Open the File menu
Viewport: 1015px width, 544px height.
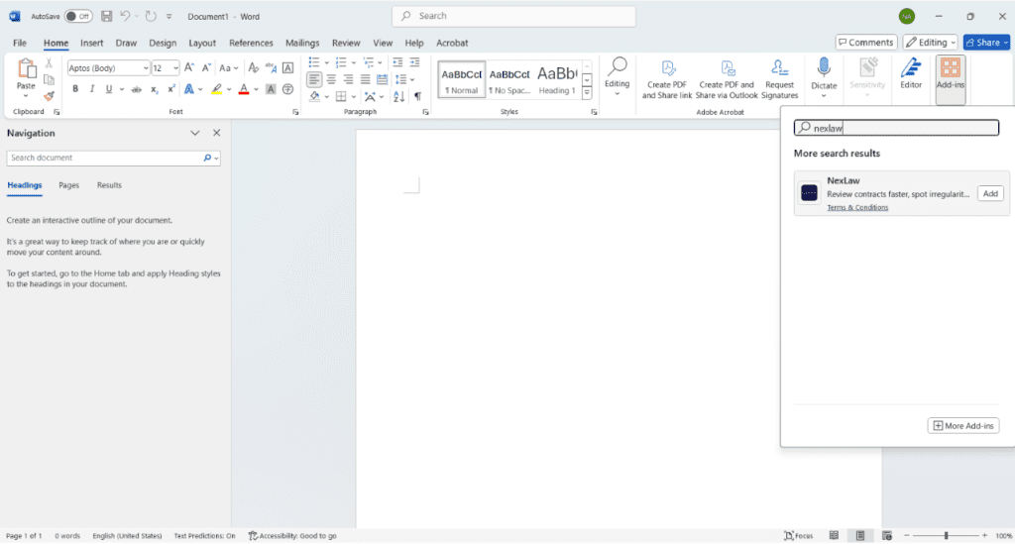pyautogui.click(x=20, y=43)
